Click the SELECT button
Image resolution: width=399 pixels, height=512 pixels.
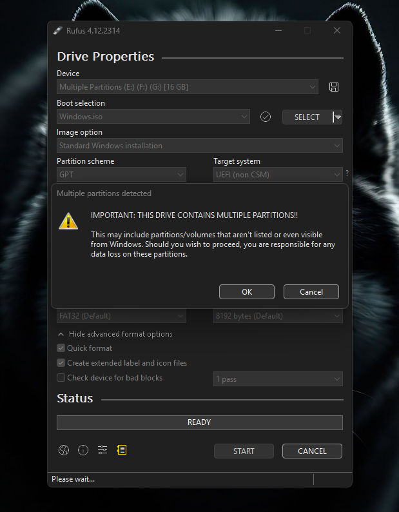click(307, 117)
